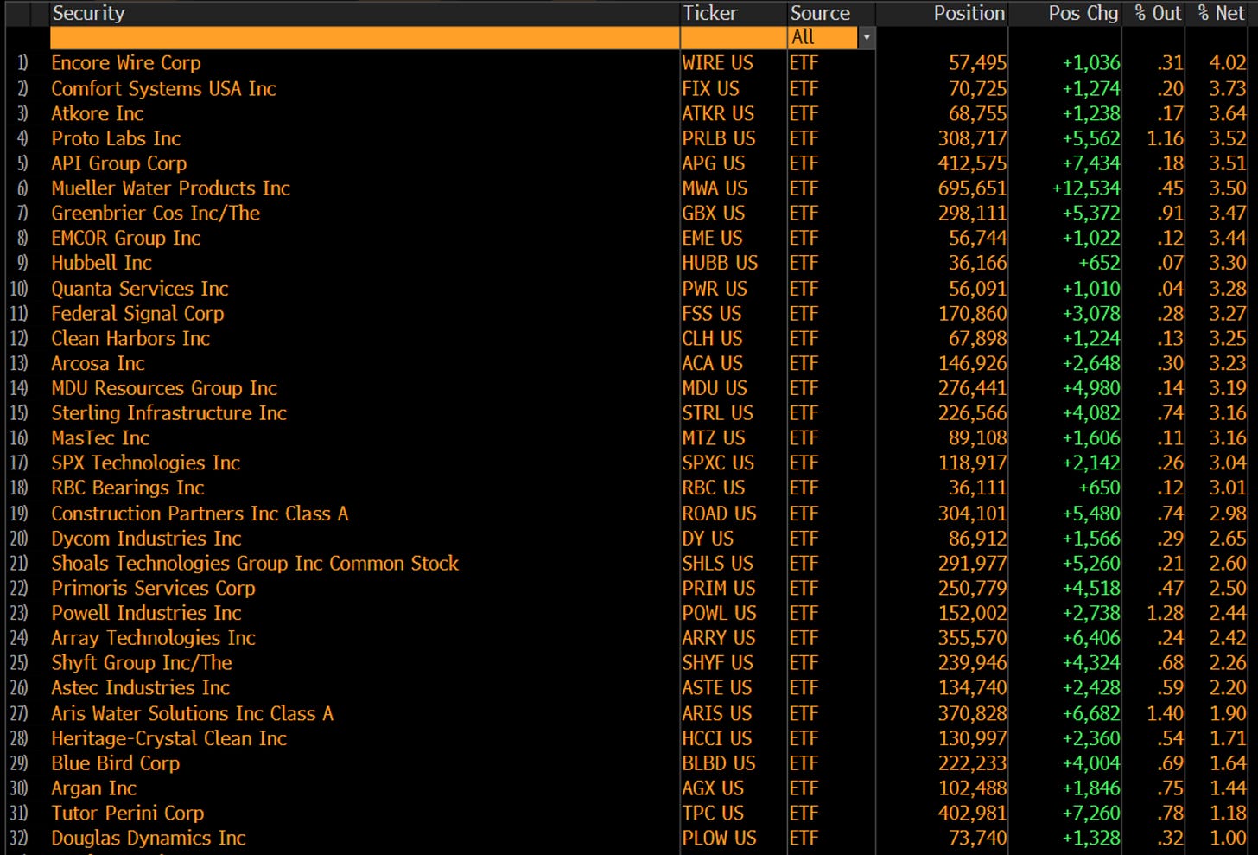Open Quanta Services Inc
Image resolution: width=1258 pixels, height=855 pixels.
(x=140, y=289)
